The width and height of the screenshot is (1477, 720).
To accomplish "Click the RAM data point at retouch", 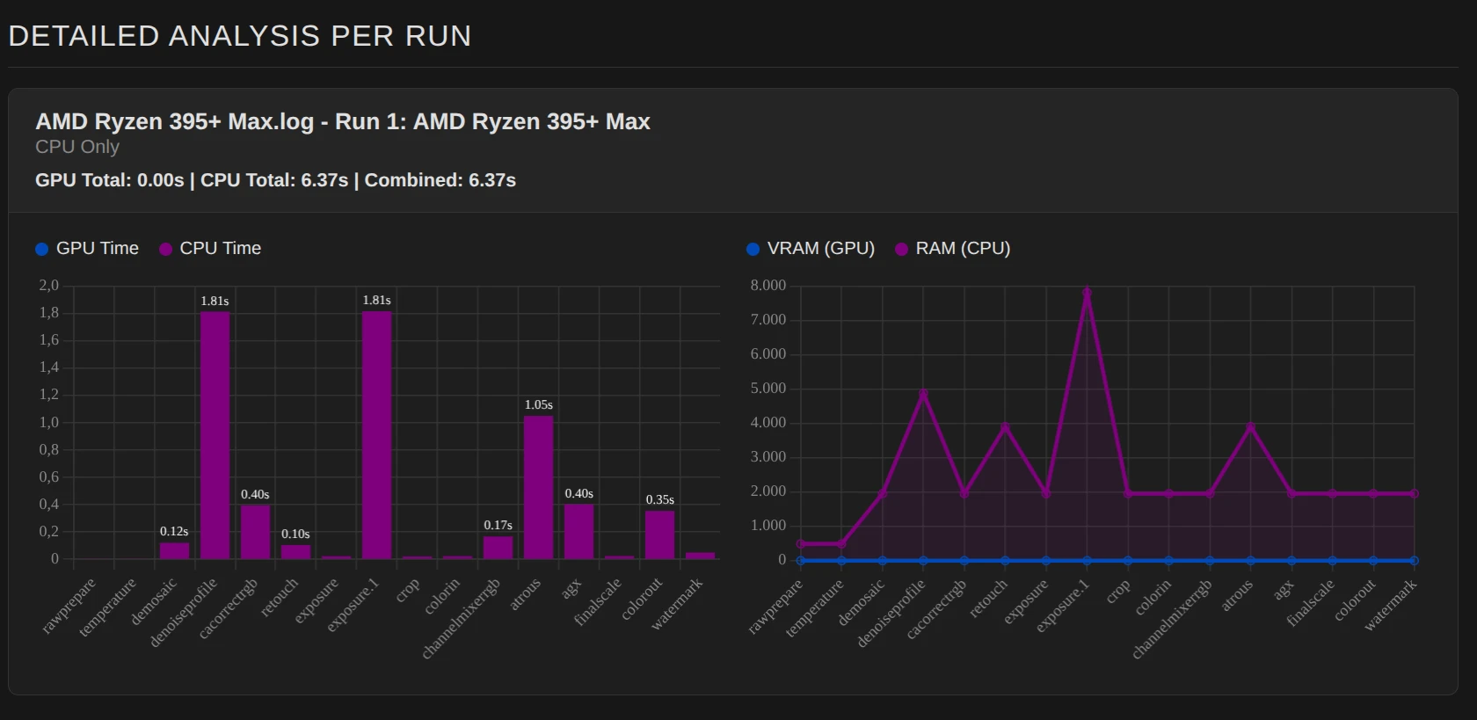I will tap(1005, 427).
